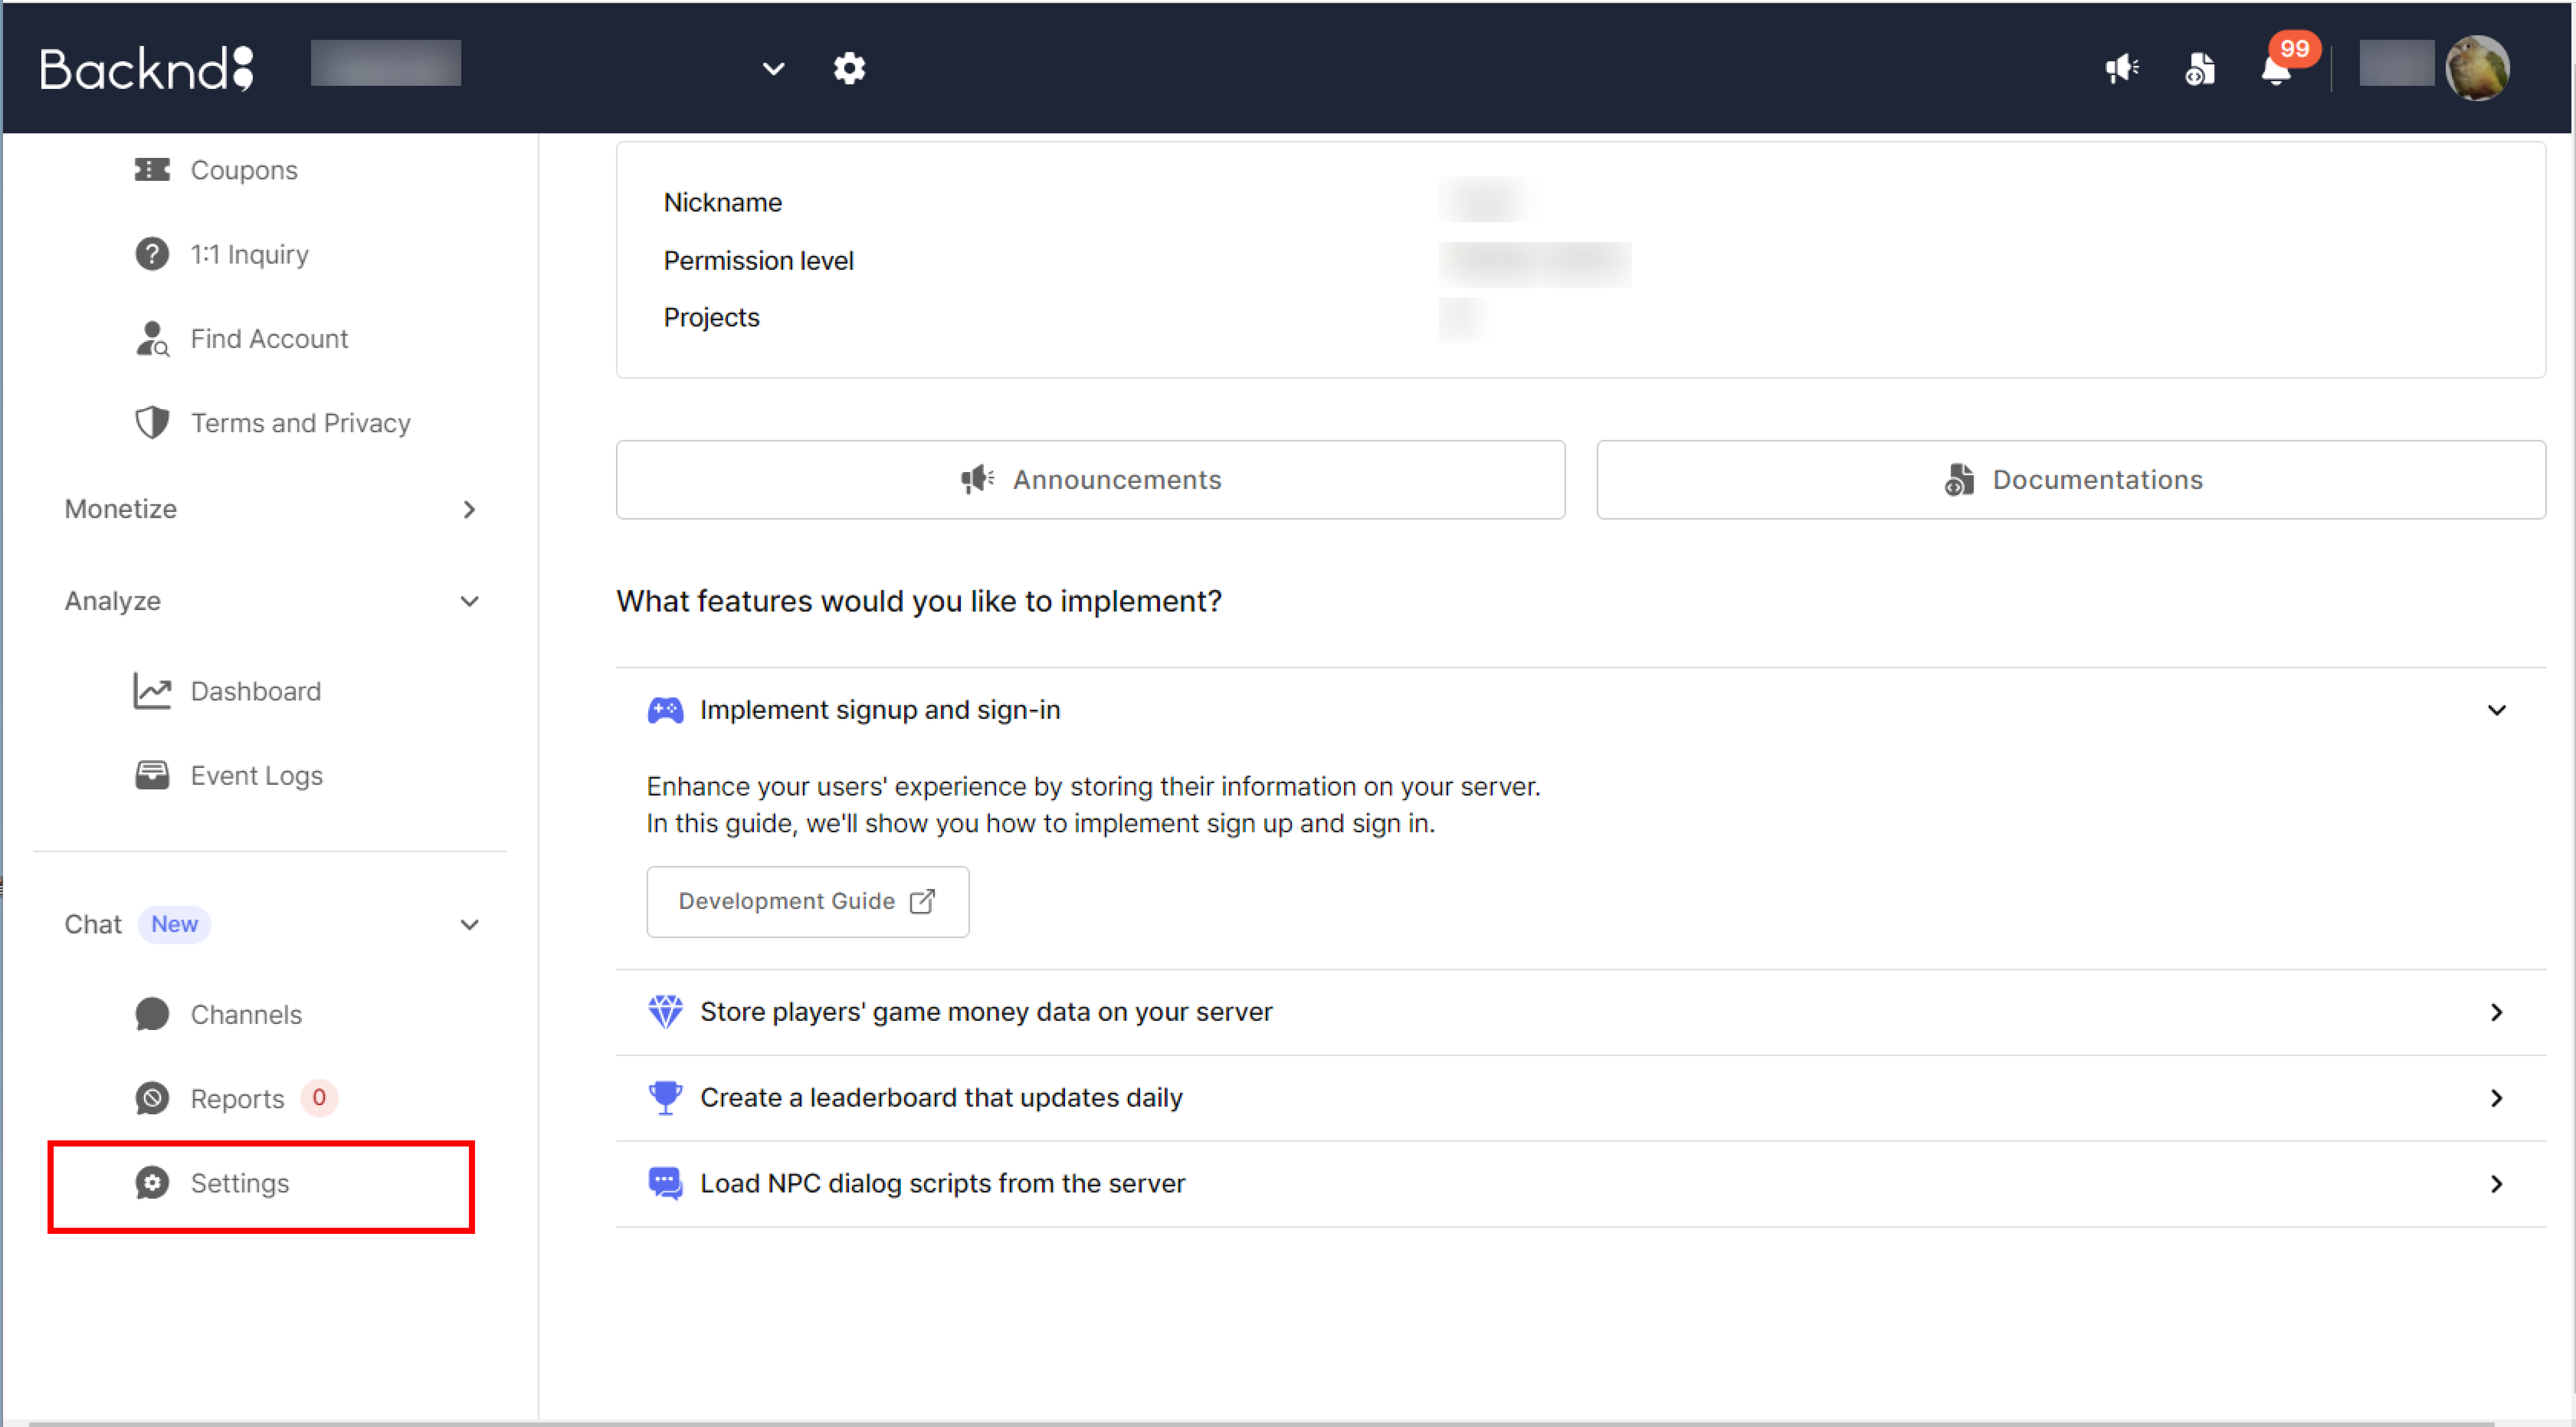Expand Load NPC dialog scripts from server
Screen dimensions: 2576x1427
click(1581, 1184)
